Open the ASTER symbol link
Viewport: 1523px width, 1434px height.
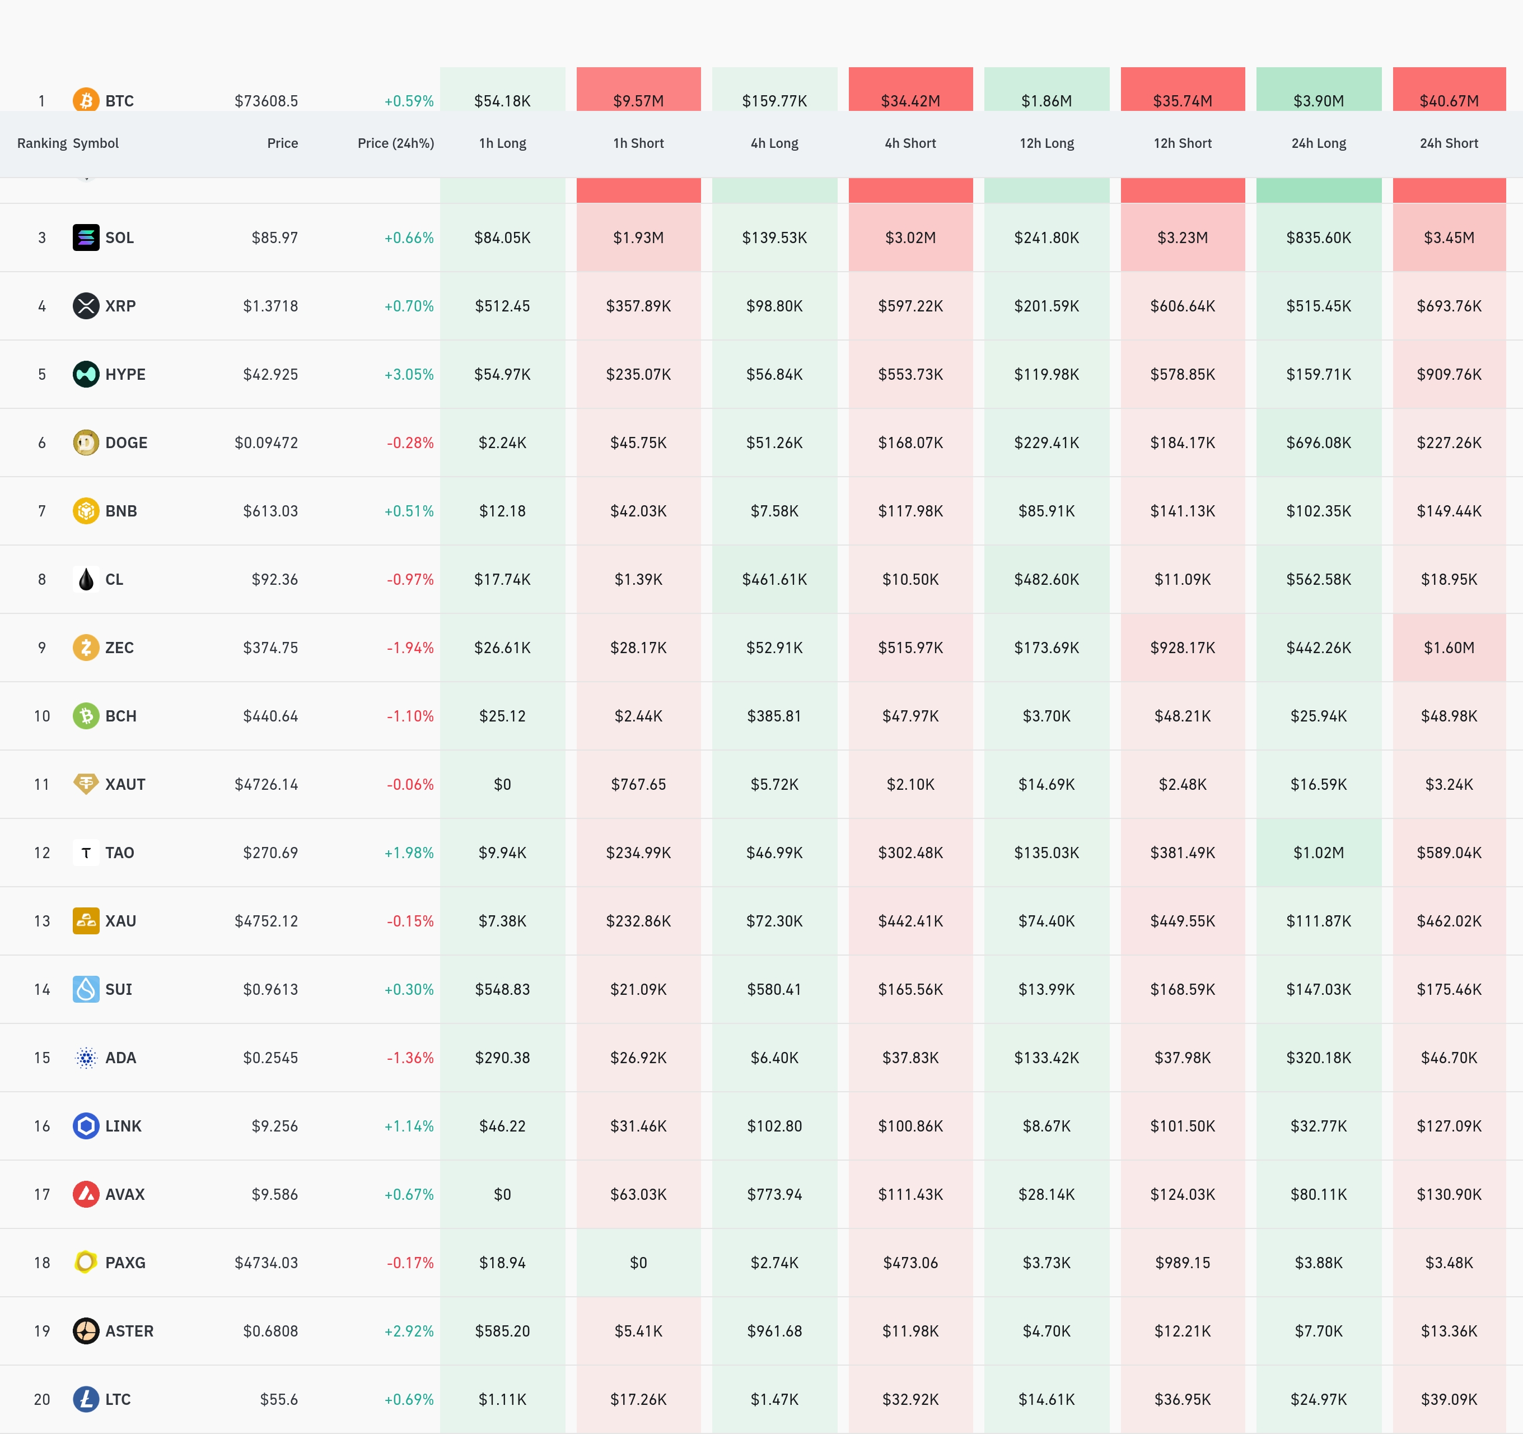point(129,1331)
